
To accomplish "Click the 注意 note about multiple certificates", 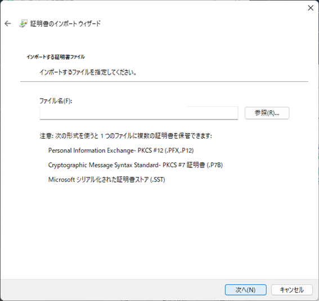I will 125,136.
